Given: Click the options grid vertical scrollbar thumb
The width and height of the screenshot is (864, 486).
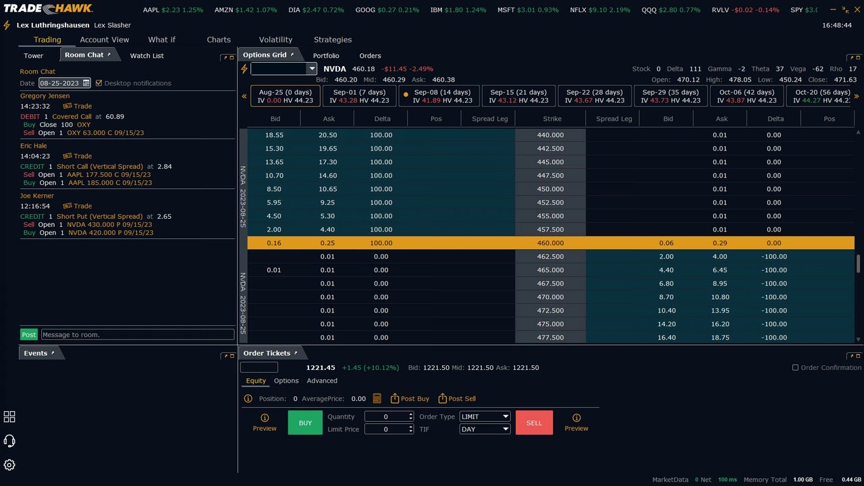Looking at the screenshot, I should 858,263.
